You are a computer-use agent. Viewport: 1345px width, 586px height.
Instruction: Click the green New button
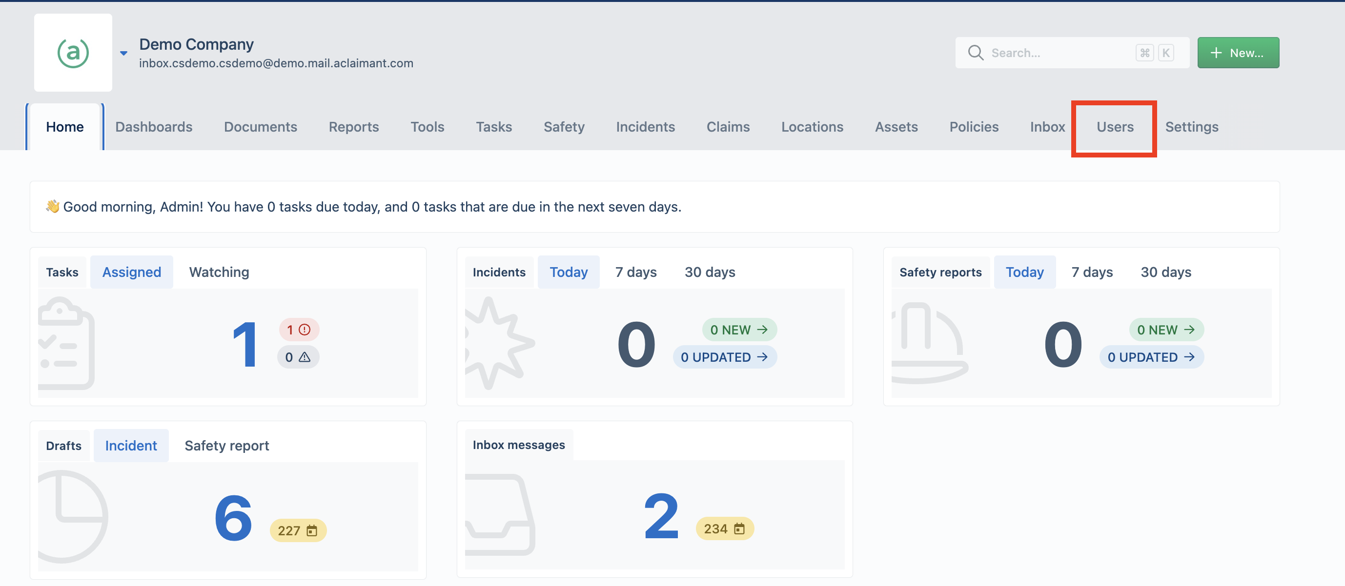1238,53
